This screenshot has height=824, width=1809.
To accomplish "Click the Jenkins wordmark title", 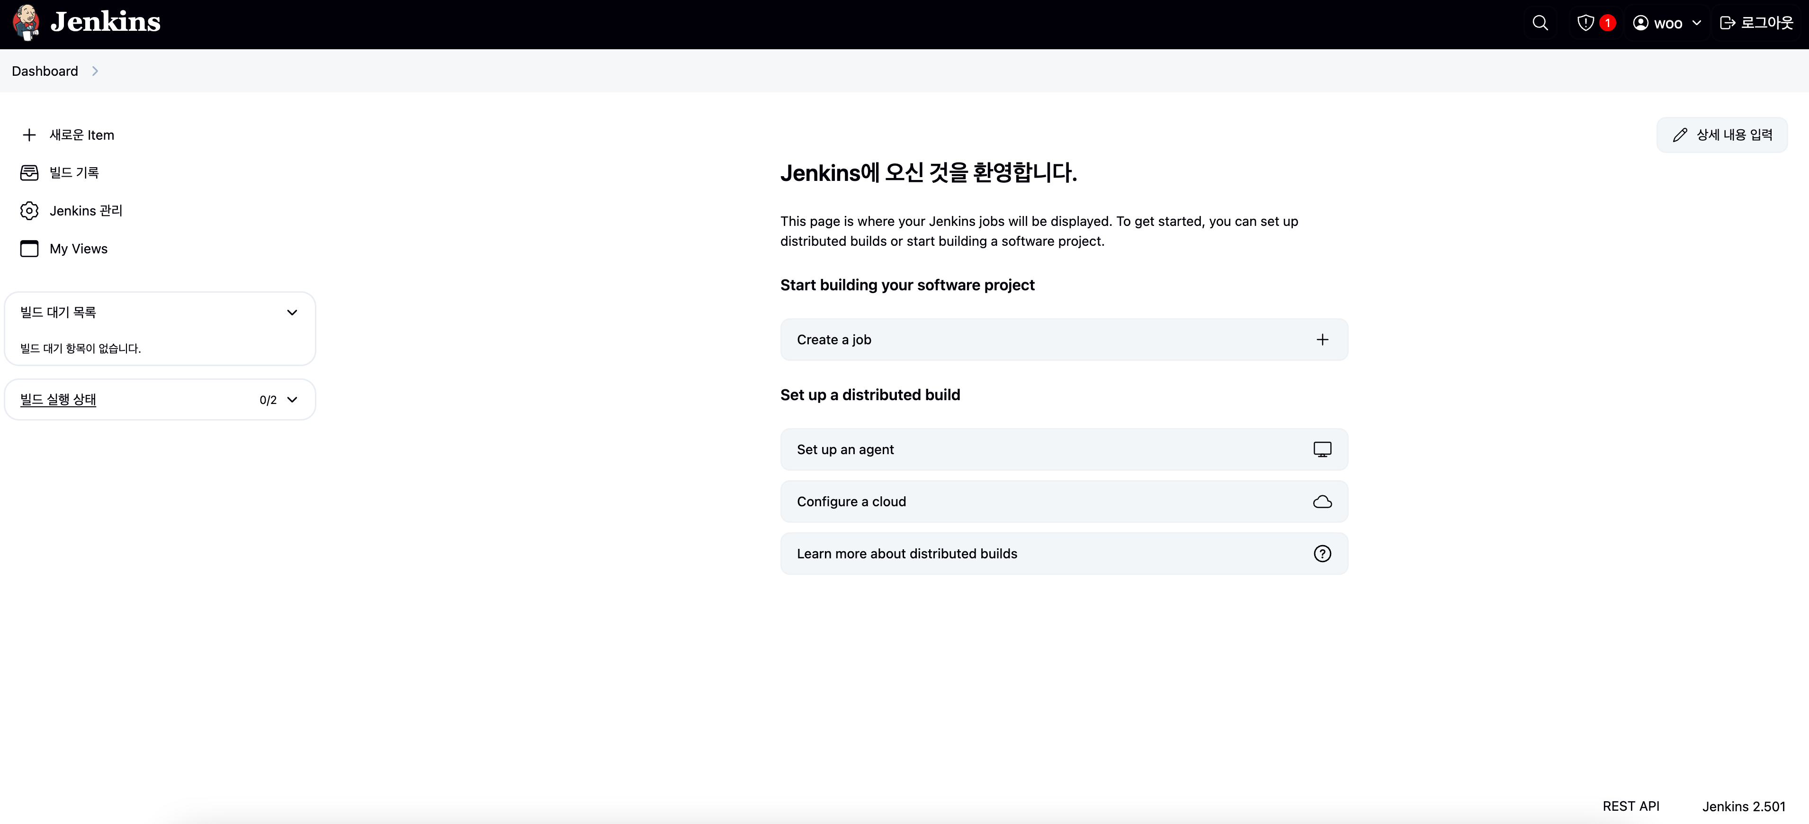I will [x=105, y=22].
